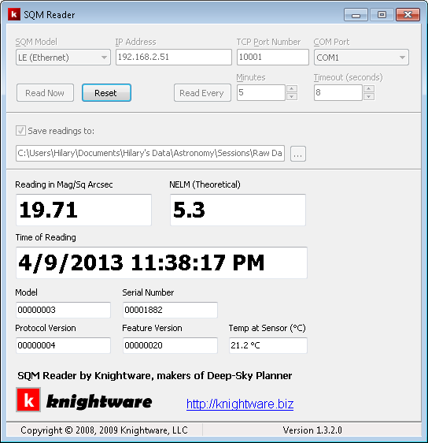Click the save file path field
The image size is (428, 443).
point(150,154)
